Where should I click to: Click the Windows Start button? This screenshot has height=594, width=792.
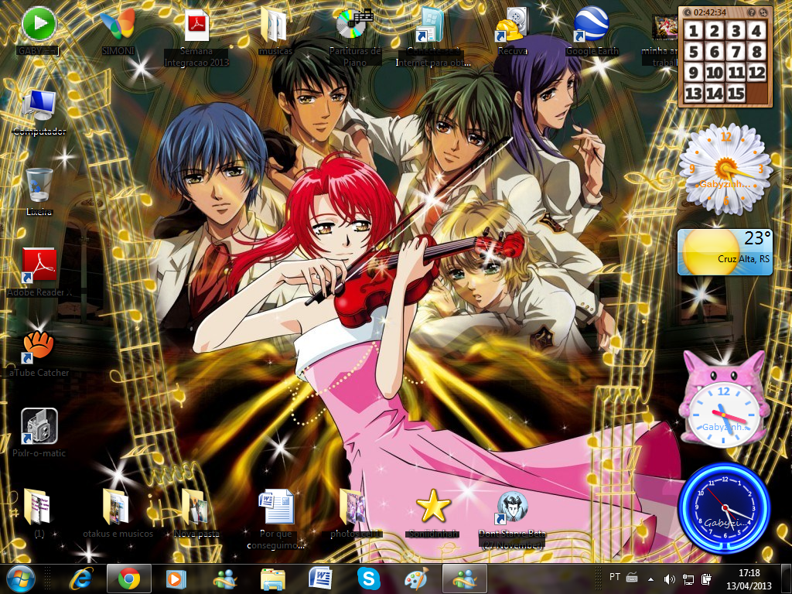tap(21, 579)
